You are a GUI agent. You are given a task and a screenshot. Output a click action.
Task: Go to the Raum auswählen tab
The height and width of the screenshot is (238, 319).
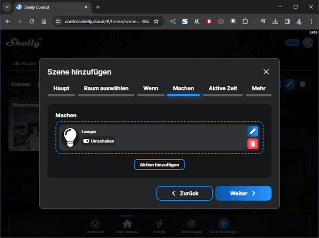pyautogui.click(x=106, y=88)
